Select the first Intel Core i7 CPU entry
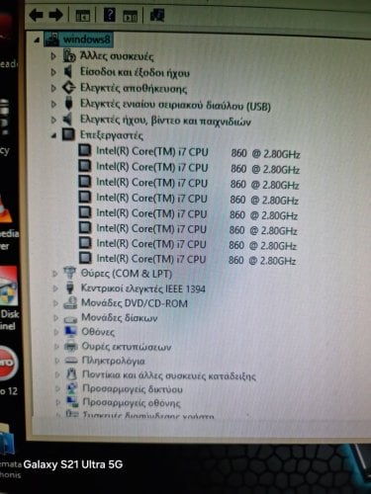This screenshot has height=494, width=371. coord(198,152)
